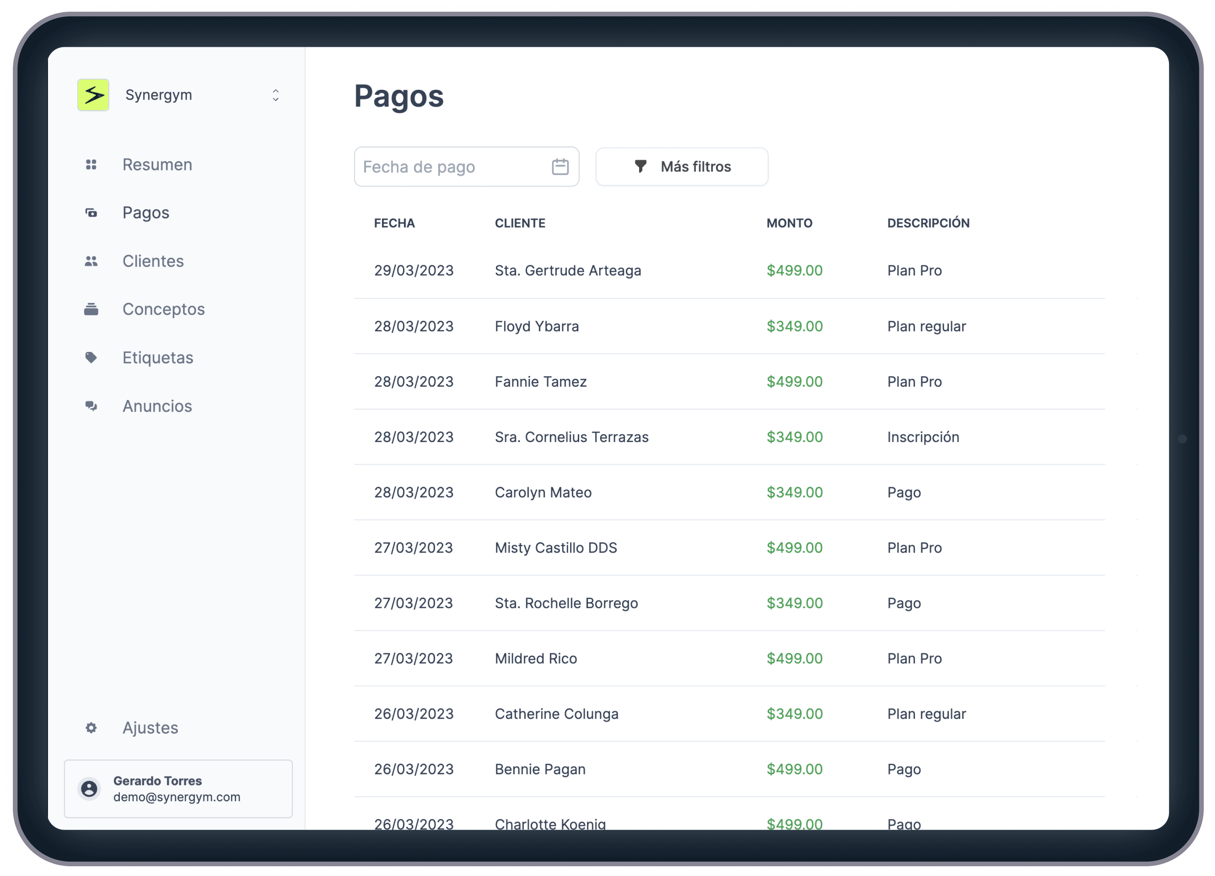The width and height of the screenshot is (1215, 876).
Task: Switch to the Pagos section
Action: [x=146, y=213]
